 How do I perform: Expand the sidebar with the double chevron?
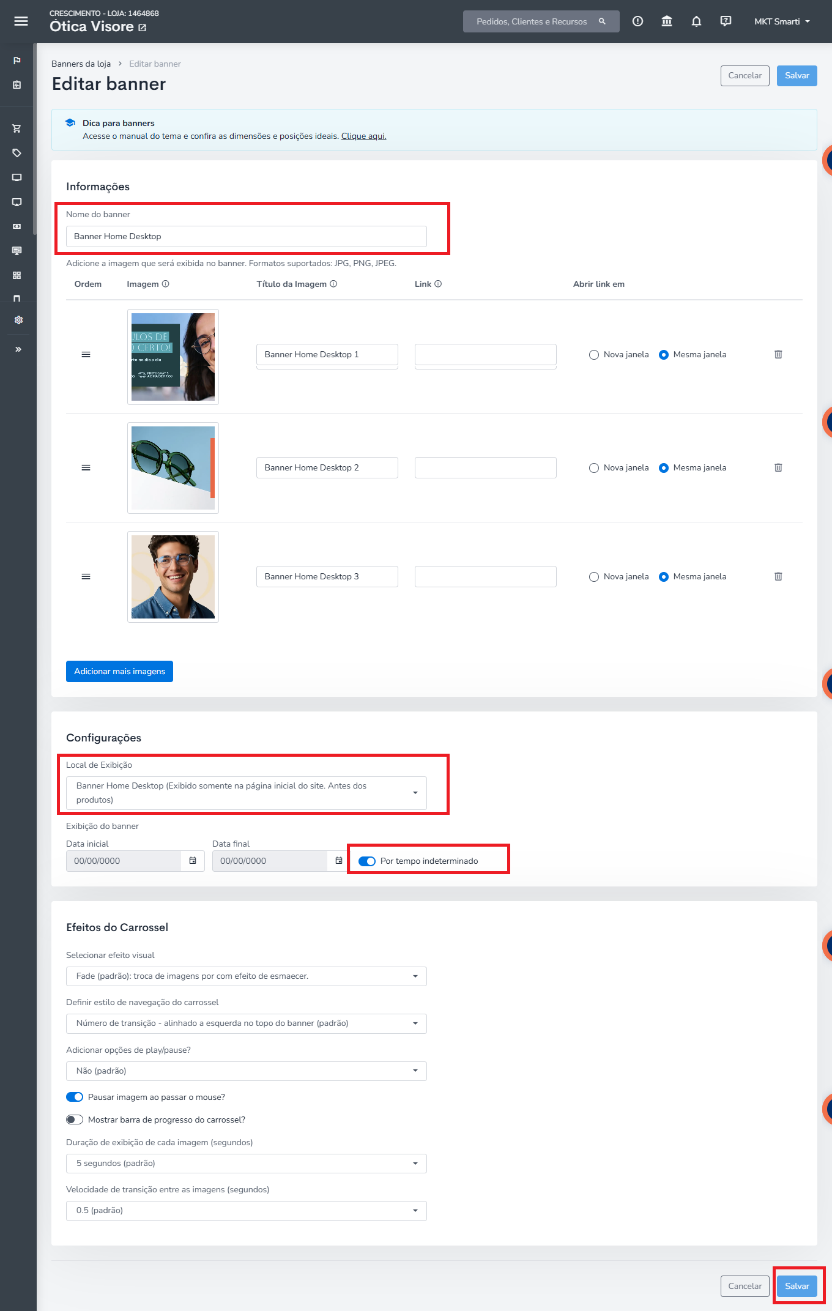tap(18, 349)
